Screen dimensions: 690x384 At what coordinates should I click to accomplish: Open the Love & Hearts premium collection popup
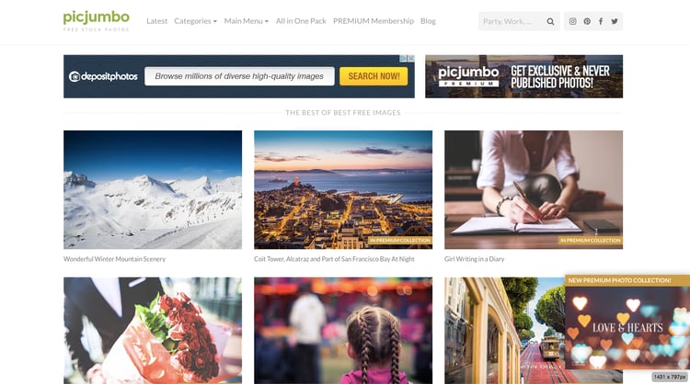pos(627,322)
